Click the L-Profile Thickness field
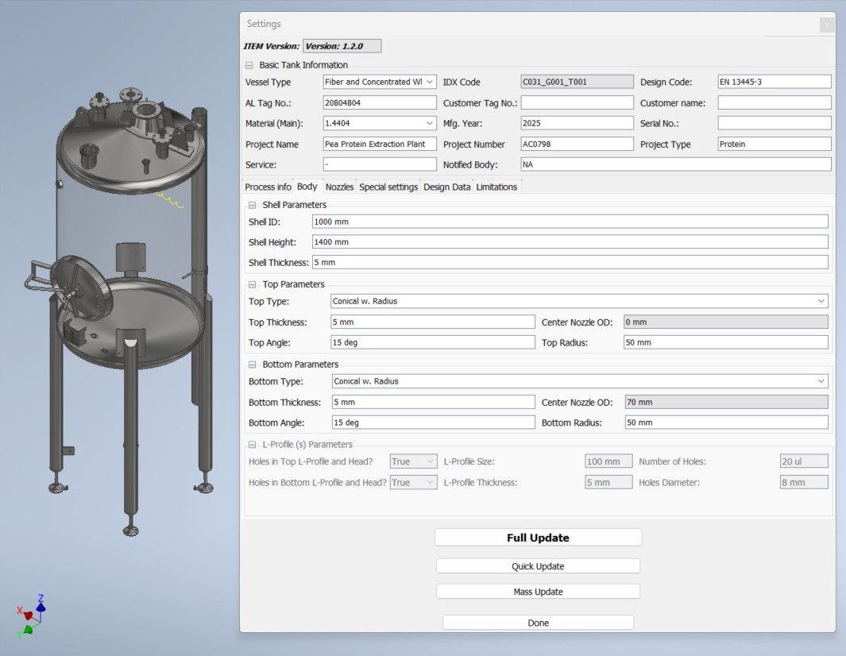 coord(608,482)
